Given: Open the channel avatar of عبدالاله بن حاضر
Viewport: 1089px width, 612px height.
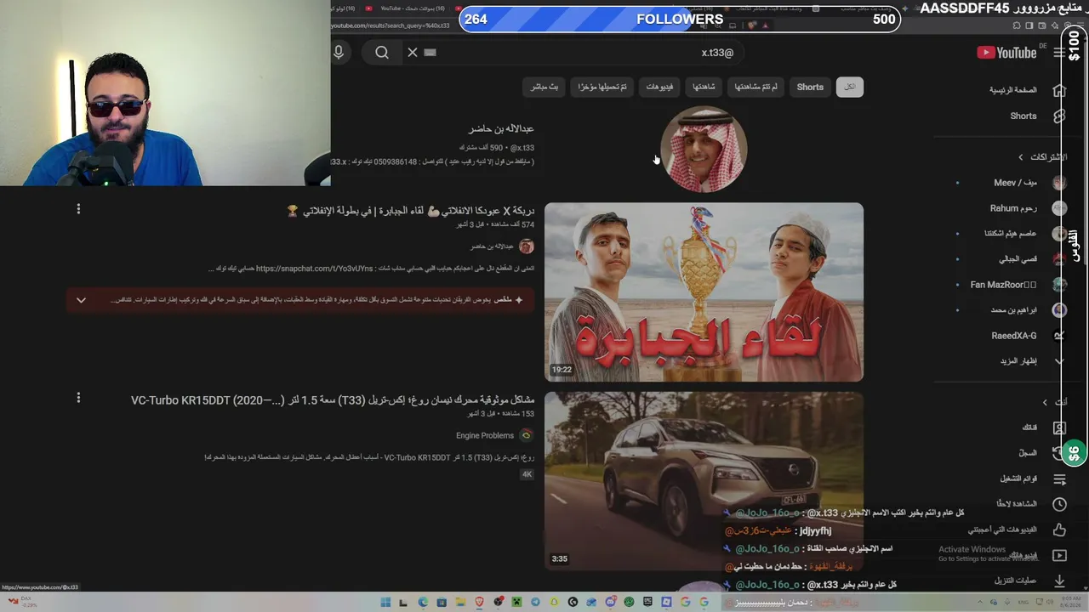Looking at the screenshot, I should click(x=704, y=150).
